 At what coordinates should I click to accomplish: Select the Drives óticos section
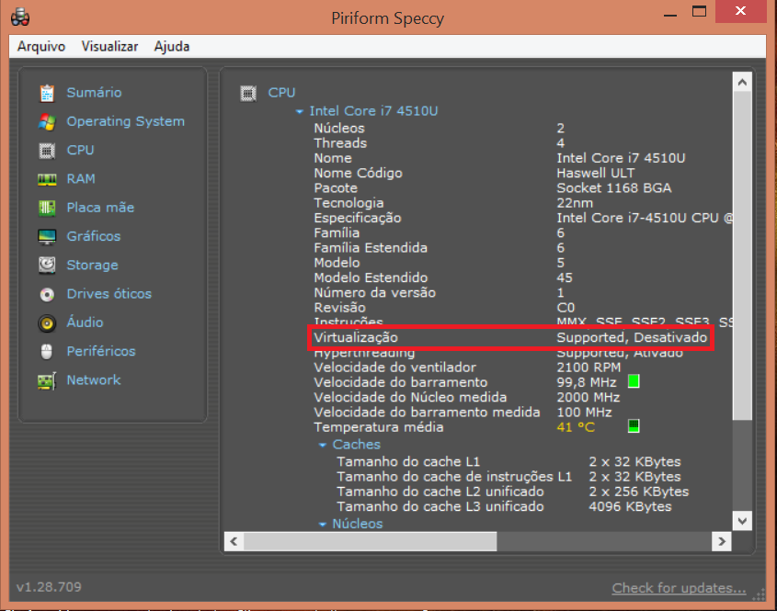tap(109, 294)
